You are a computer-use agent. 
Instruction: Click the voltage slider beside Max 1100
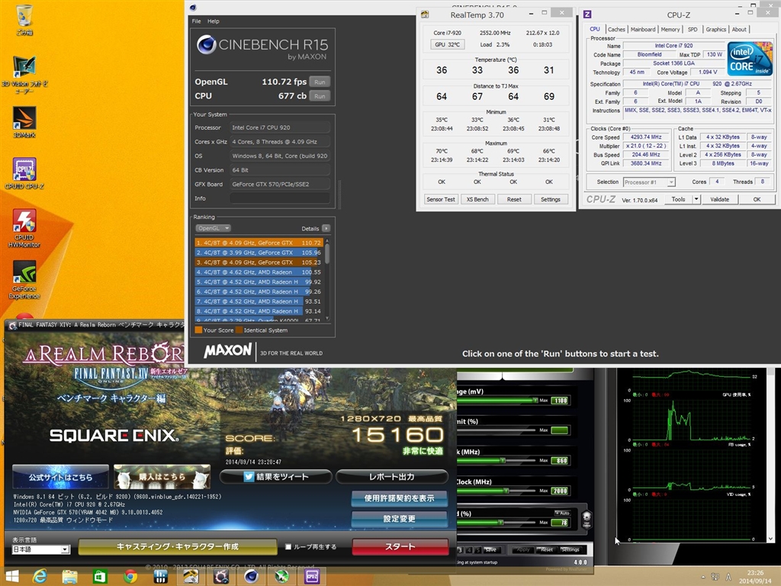[497, 401]
